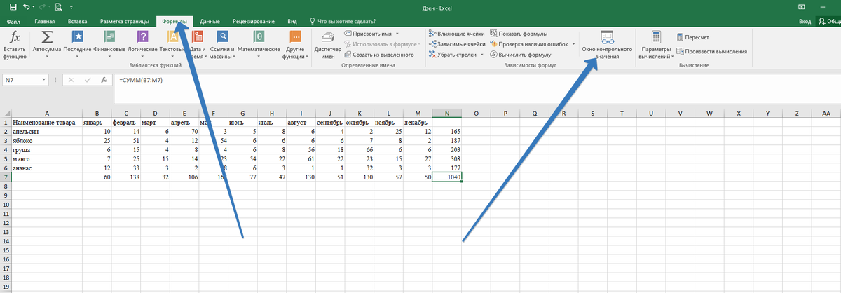
Task: Click the Вход sign-in link
Action: point(805,22)
